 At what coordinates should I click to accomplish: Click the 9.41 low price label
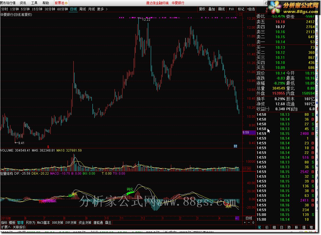(21, 143)
